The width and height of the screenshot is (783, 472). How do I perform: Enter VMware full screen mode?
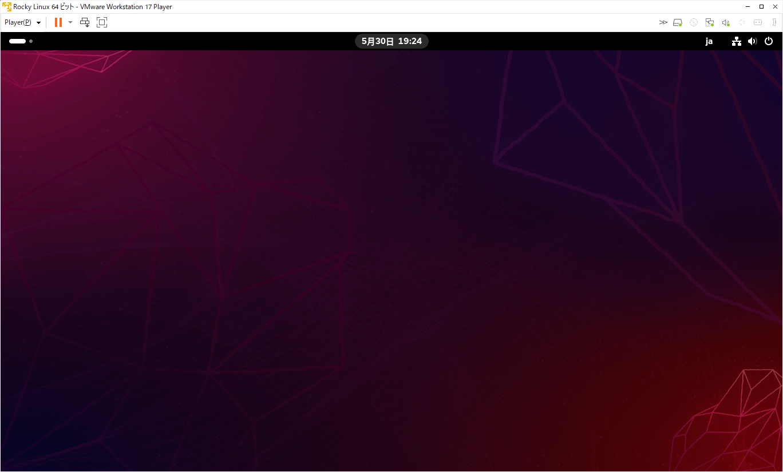click(x=102, y=22)
